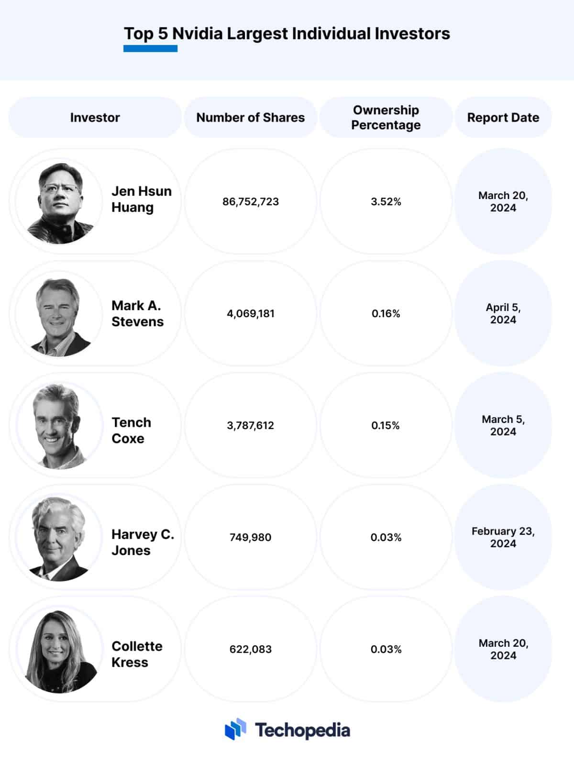The image size is (574, 764).
Task: Click the Top 5 Nvidia Investors title
Action: [x=287, y=33]
